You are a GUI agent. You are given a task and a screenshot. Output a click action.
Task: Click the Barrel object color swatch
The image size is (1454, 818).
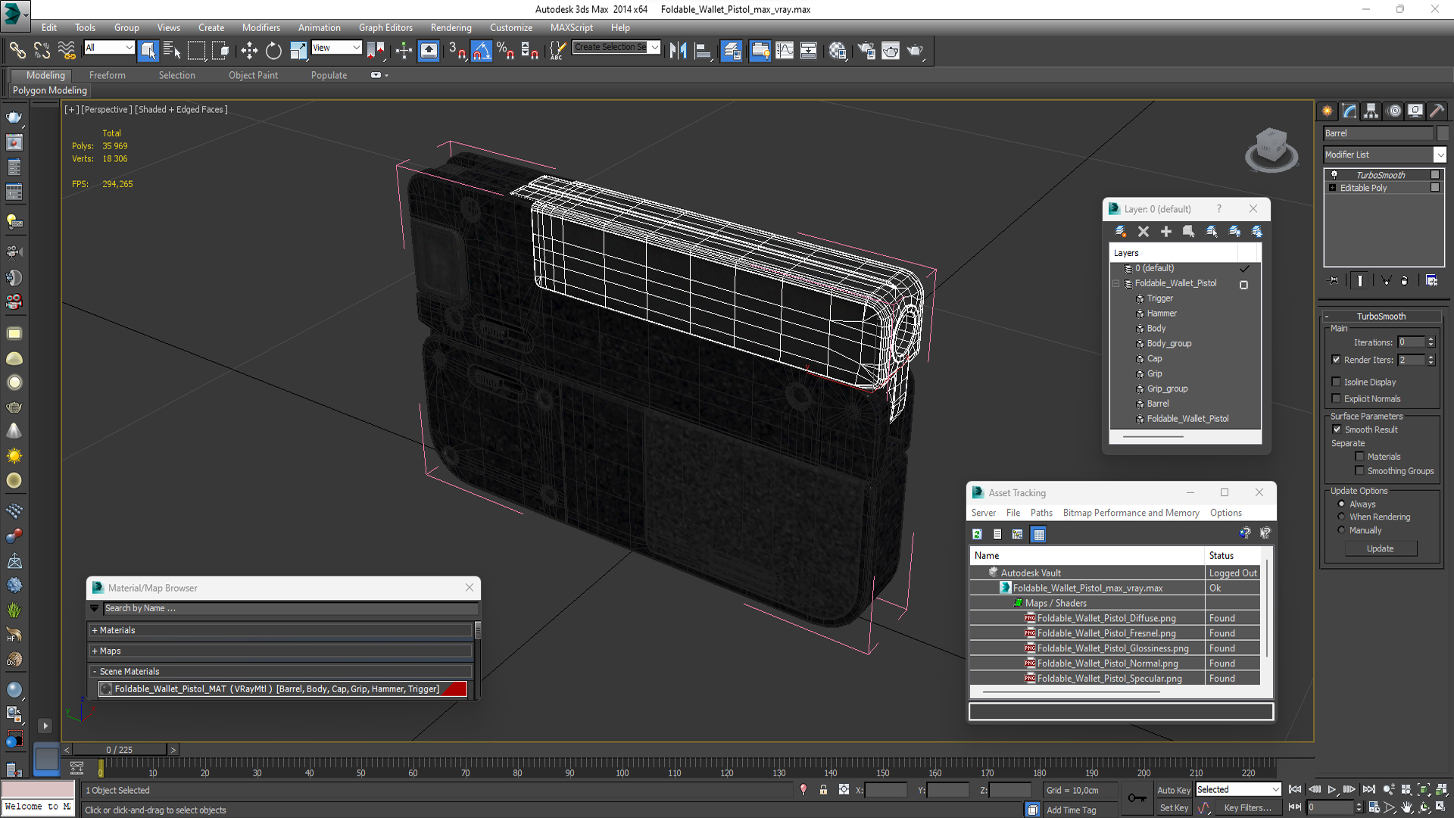(x=1442, y=133)
